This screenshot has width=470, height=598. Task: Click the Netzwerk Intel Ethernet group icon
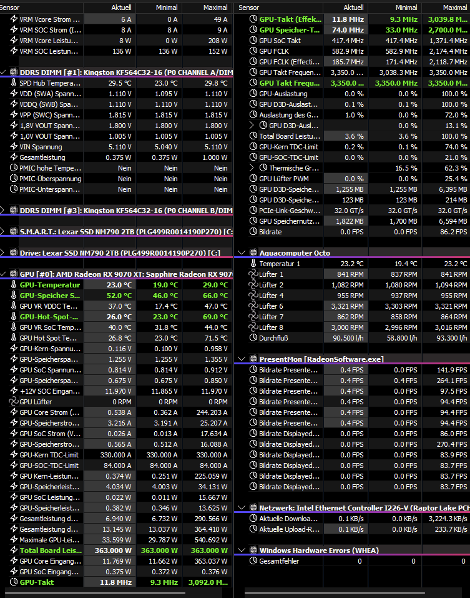pos(253,507)
